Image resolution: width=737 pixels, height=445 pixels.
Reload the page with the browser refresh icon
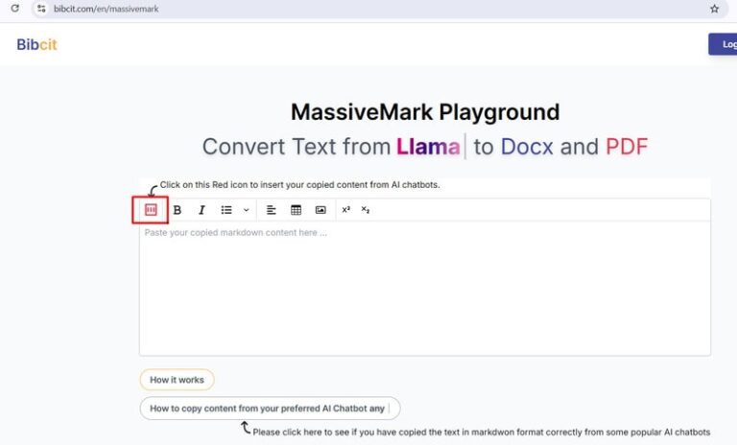click(x=14, y=9)
